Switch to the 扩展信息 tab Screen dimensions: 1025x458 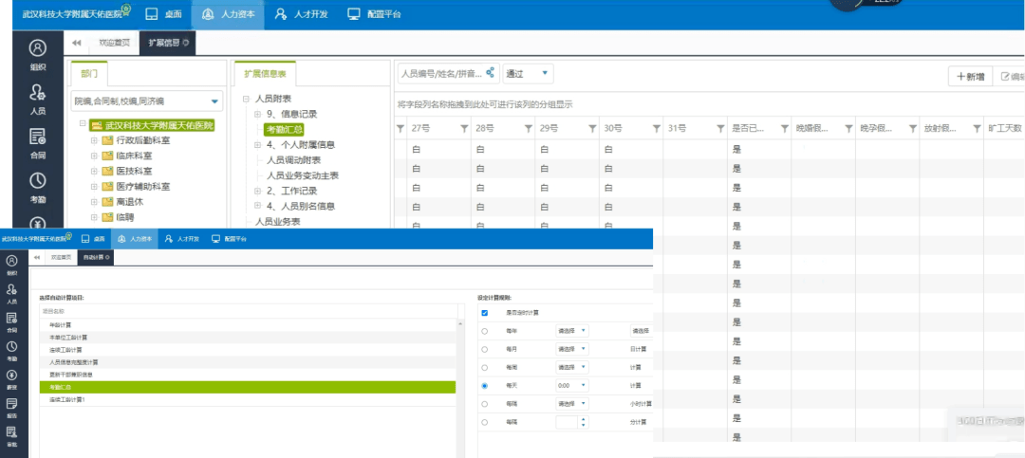pos(165,43)
